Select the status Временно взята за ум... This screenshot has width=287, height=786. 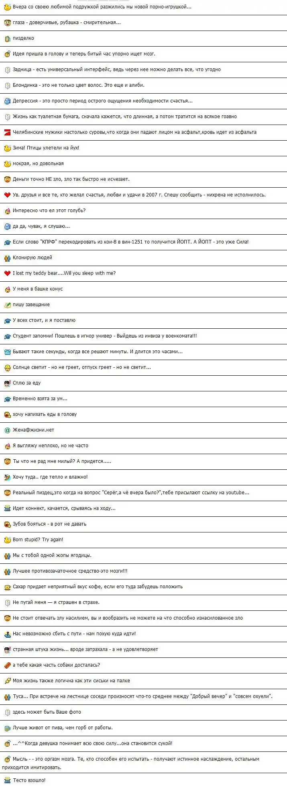click(40, 399)
